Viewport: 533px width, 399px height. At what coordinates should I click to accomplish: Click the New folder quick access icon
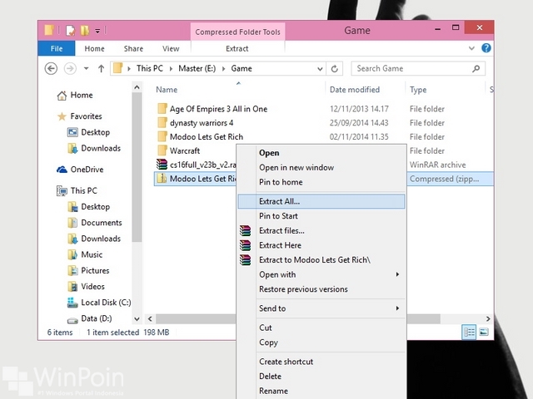coord(85,31)
